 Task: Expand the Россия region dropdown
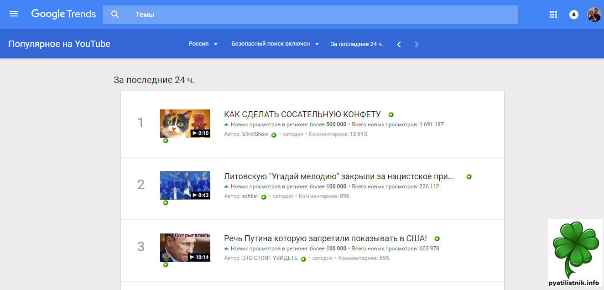click(x=203, y=44)
